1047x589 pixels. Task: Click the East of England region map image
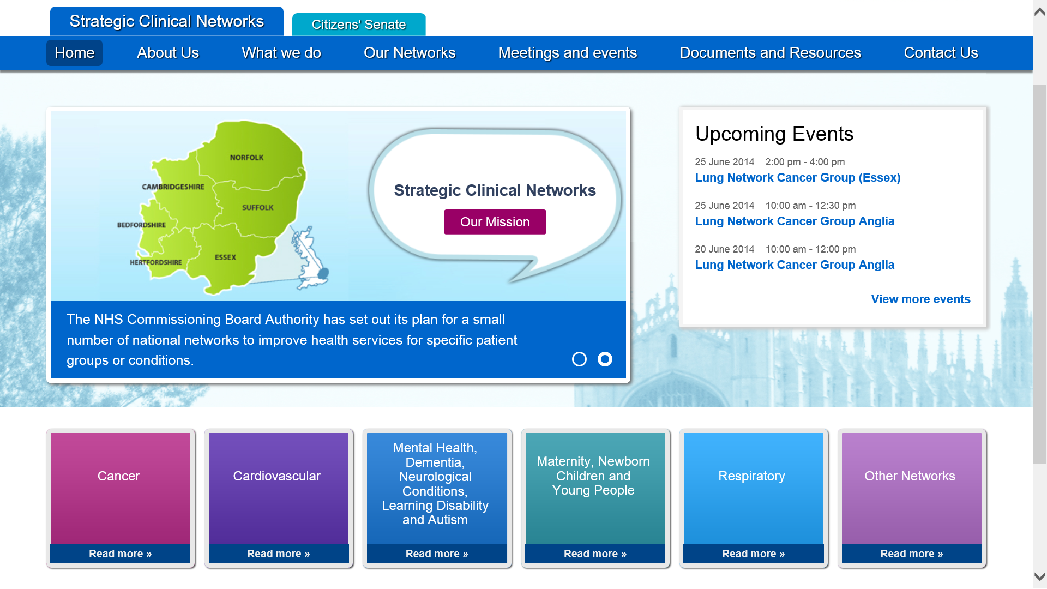(x=224, y=207)
